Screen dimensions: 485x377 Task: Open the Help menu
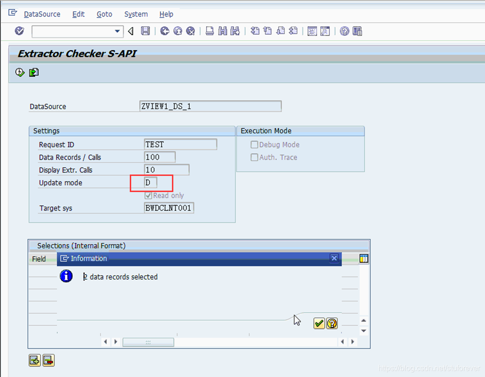tap(166, 14)
